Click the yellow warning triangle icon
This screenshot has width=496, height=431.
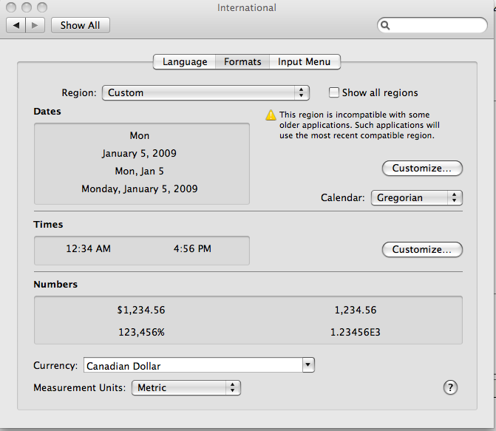271,115
